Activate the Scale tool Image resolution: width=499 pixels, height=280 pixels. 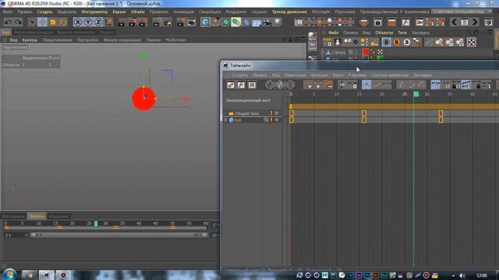[53, 22]
